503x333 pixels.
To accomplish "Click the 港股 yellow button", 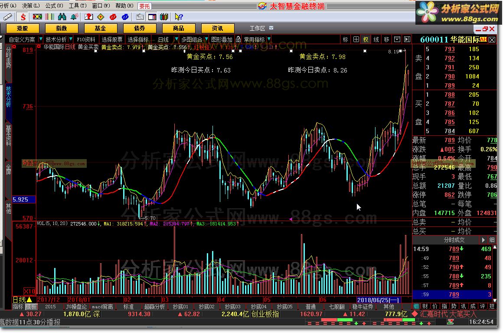I will 23,28.
